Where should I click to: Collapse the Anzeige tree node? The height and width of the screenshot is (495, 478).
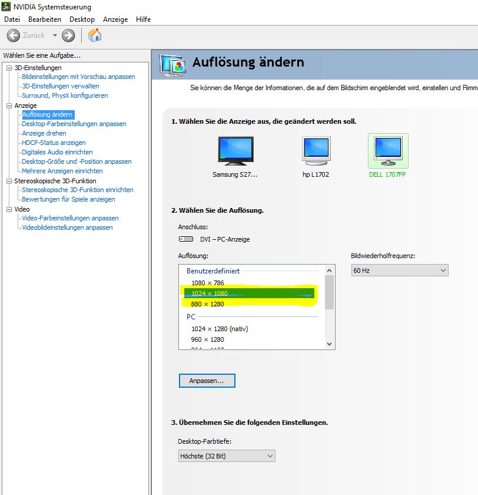(x=9, y=105)
